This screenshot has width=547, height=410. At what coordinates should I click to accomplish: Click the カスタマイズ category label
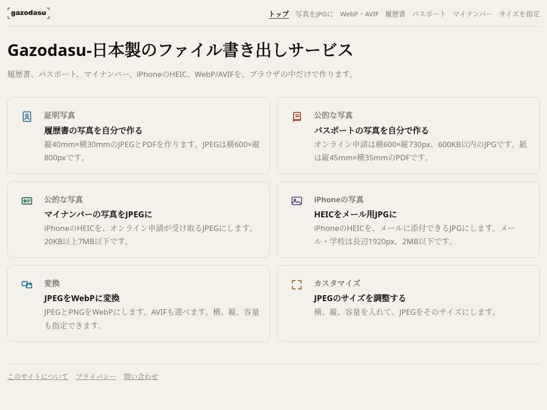337,283
